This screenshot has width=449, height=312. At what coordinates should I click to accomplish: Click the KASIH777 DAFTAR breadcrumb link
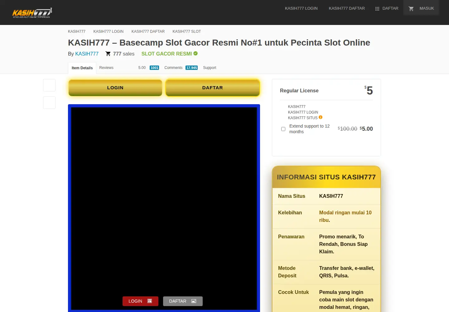click(148, 32)
